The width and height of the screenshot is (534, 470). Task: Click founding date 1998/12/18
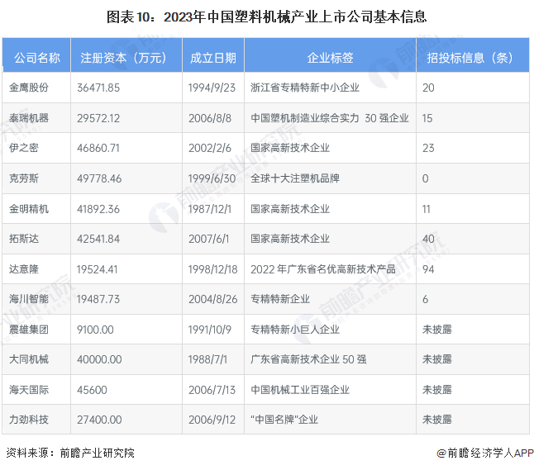212,269
